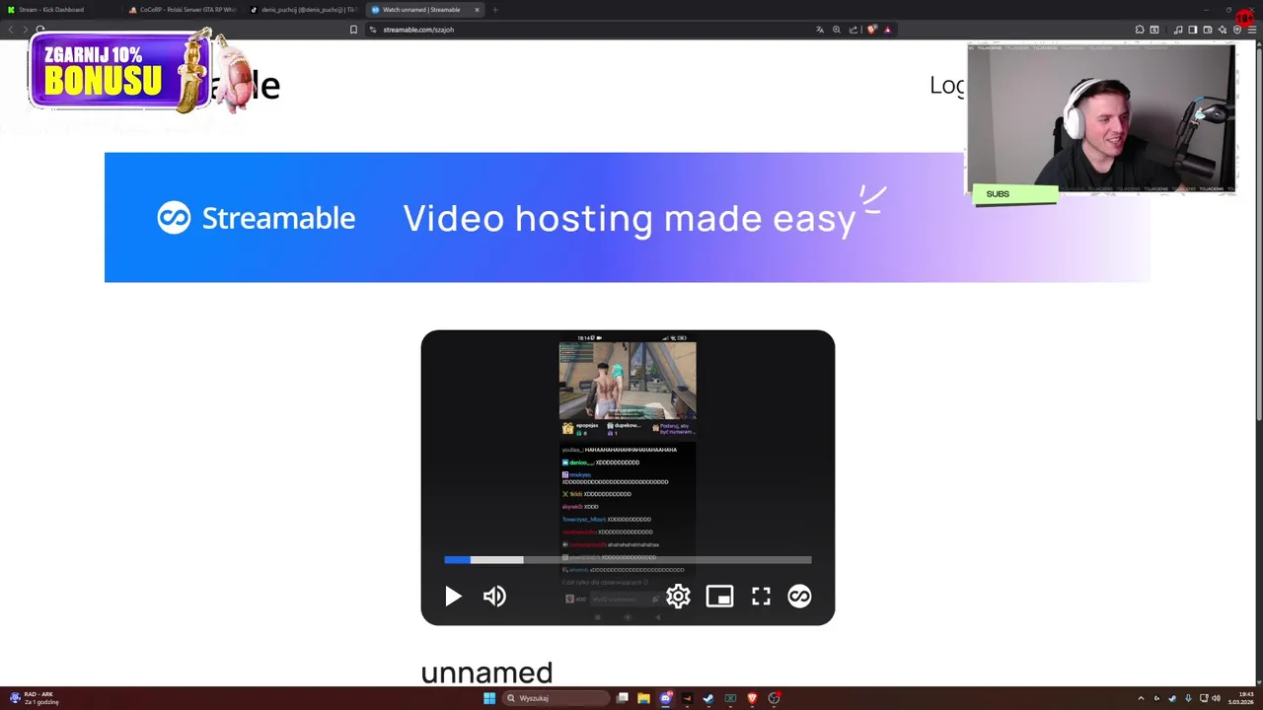This screenshot has width=1263, height=710.
Task: Open the volume icon in system tray
Action: 1216,698
